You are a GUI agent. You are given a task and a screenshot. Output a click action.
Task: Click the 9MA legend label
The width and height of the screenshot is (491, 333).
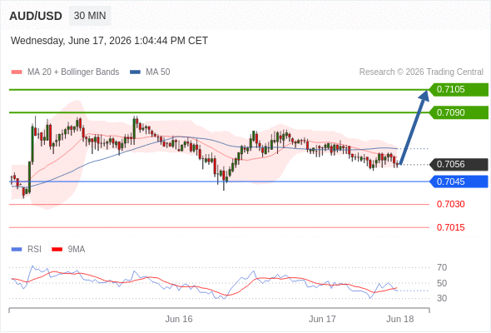point(77,250)
